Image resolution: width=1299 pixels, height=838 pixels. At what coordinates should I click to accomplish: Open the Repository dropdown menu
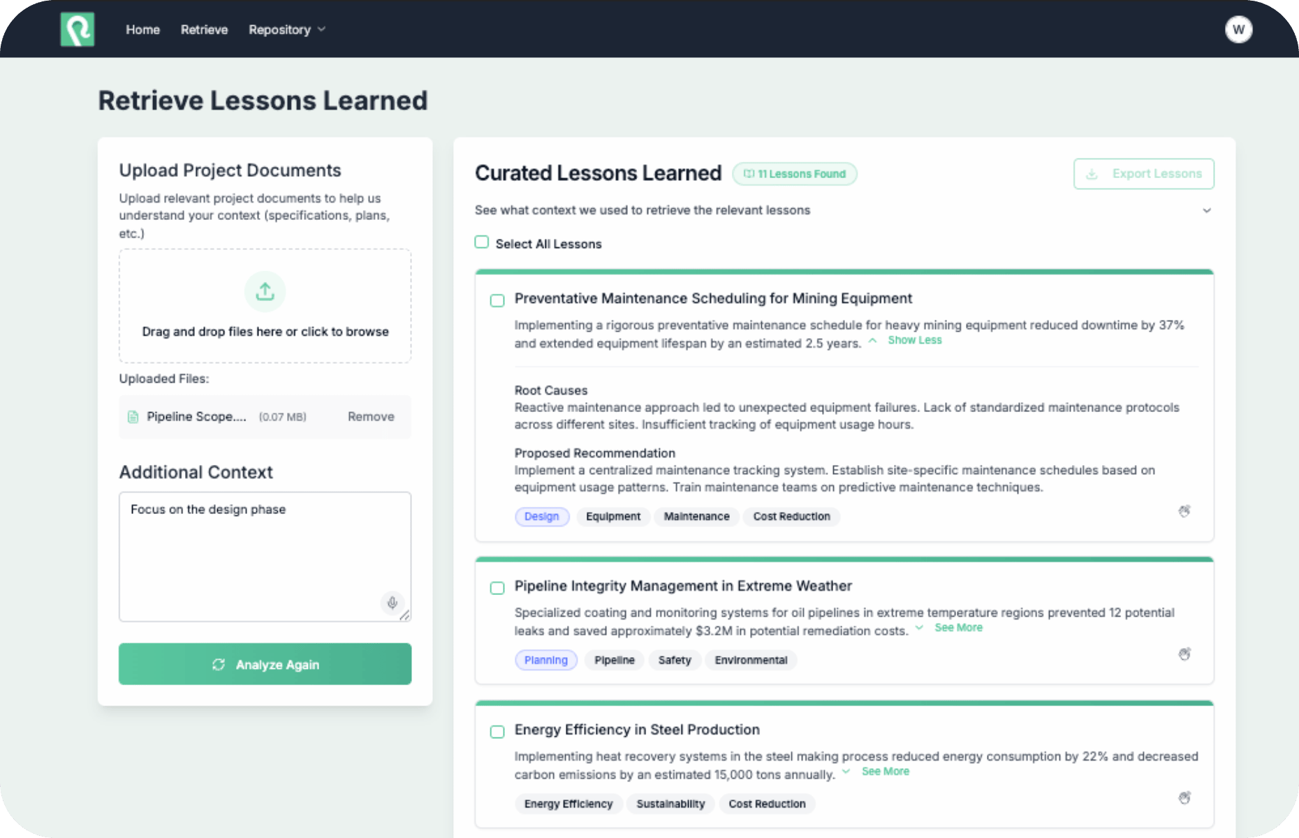coord(286,29)
